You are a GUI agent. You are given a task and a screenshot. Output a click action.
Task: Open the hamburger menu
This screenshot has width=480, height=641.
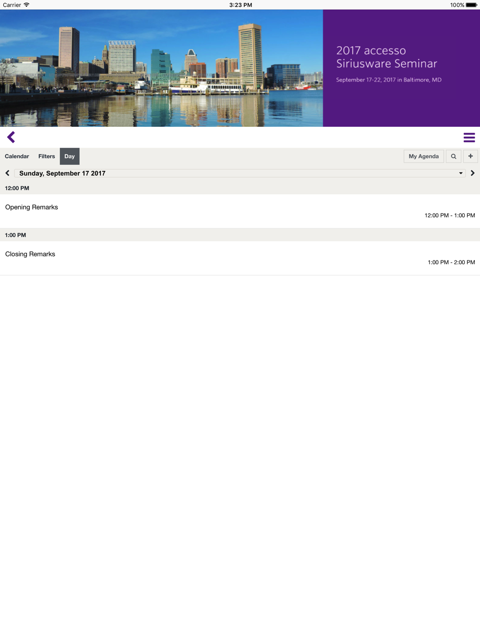point(469,137)
